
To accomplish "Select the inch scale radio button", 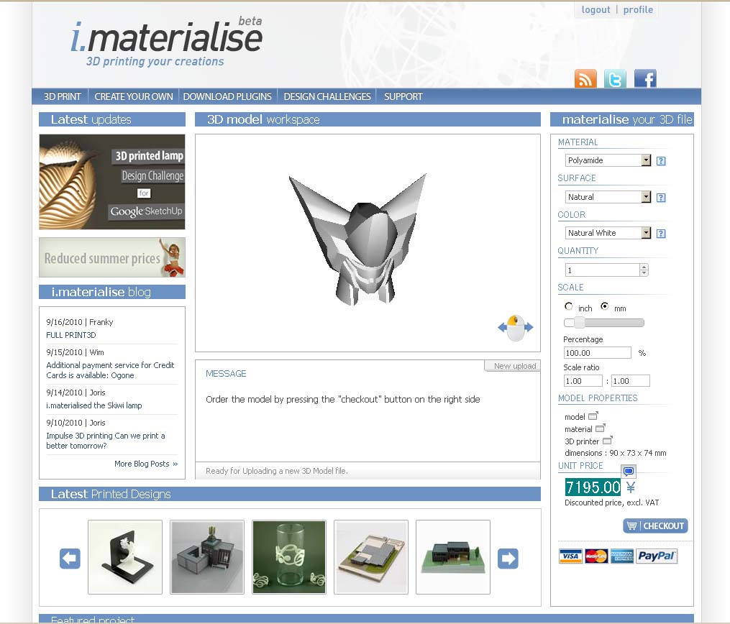I will [x=568, y=306].
